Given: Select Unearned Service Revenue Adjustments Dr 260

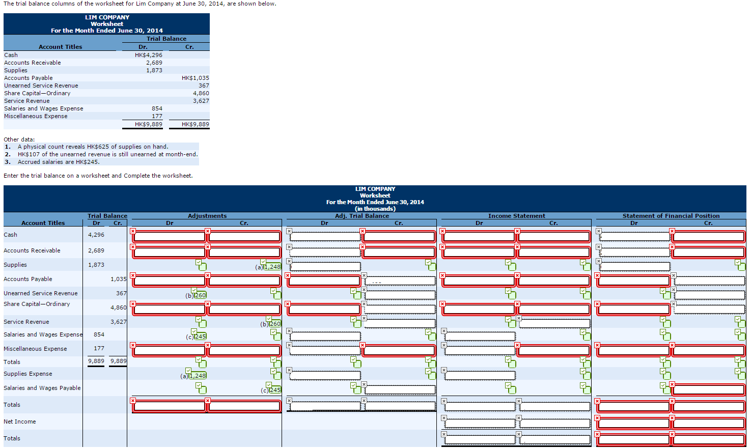Looking at the screenshot, I should point(200,295).
